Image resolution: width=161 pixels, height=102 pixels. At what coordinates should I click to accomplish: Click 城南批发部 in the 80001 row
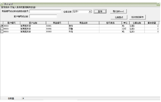[x=33, y=26]
